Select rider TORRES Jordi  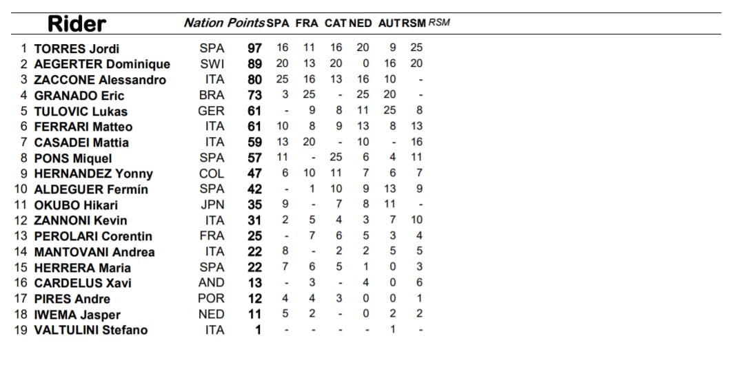[x=77, y=49]
